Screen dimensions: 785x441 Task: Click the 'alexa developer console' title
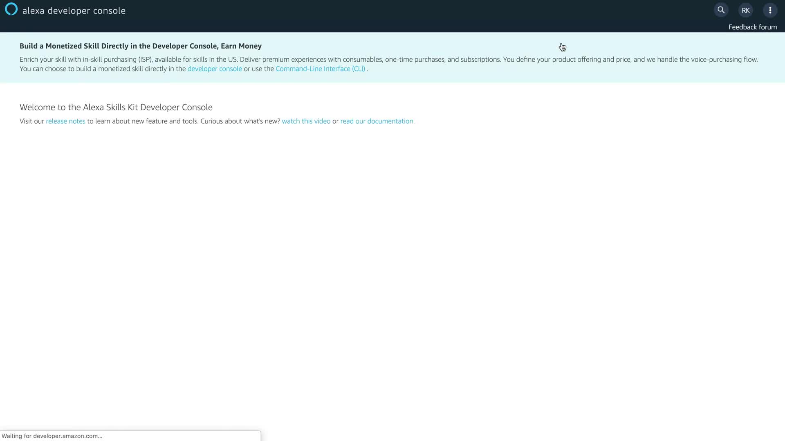tap(74, 11)
